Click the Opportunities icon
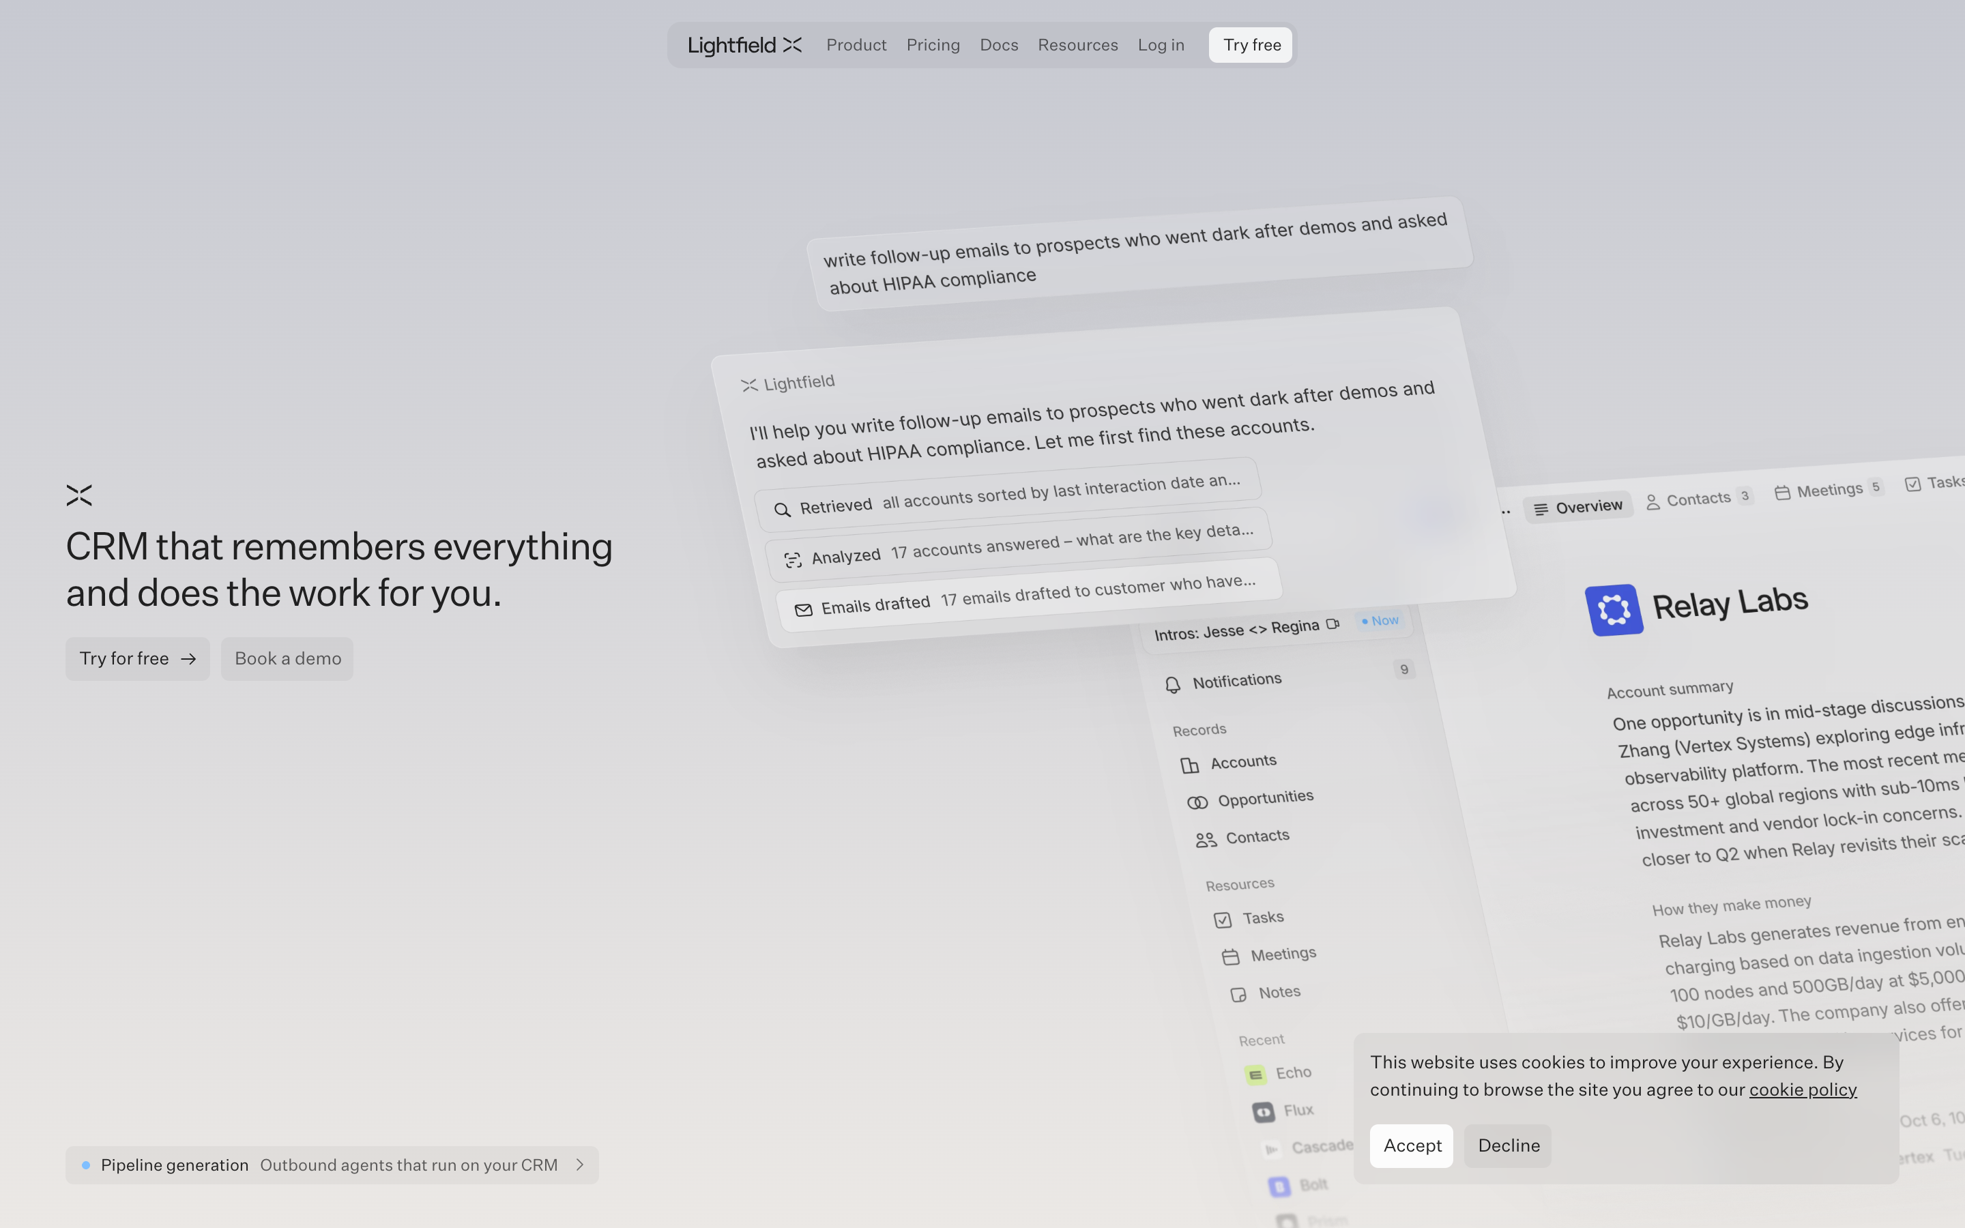The width and height of the screenshot is (1965, 1228). [x=1197, y=802]
